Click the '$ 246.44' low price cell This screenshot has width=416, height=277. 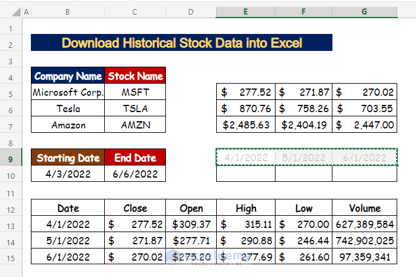[304, 241]
